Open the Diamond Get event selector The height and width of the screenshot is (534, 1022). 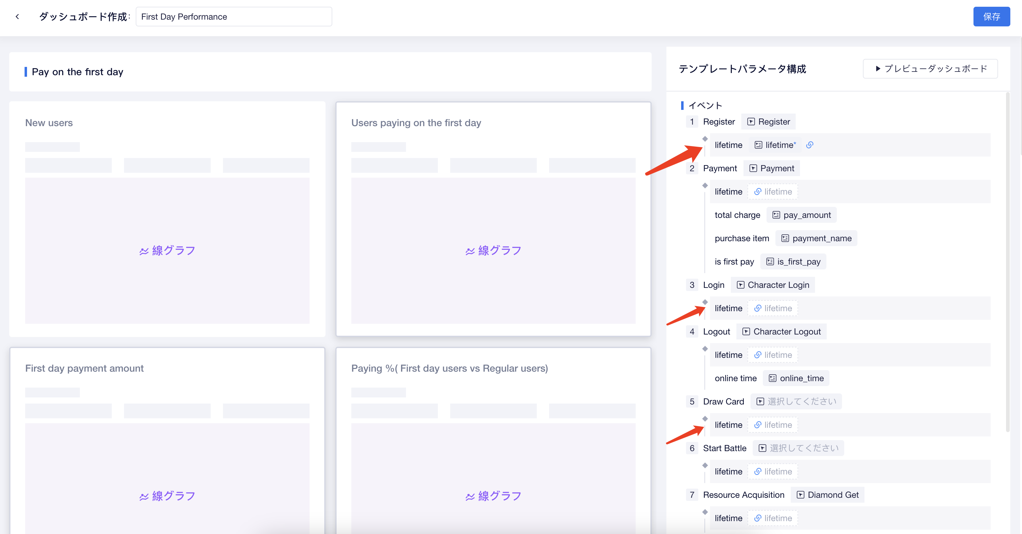827,495
